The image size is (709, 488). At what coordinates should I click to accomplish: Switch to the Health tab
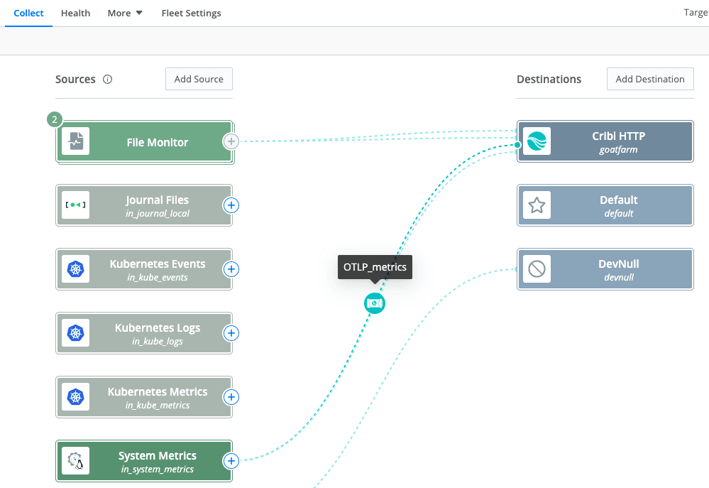click(x=75, y=13)
